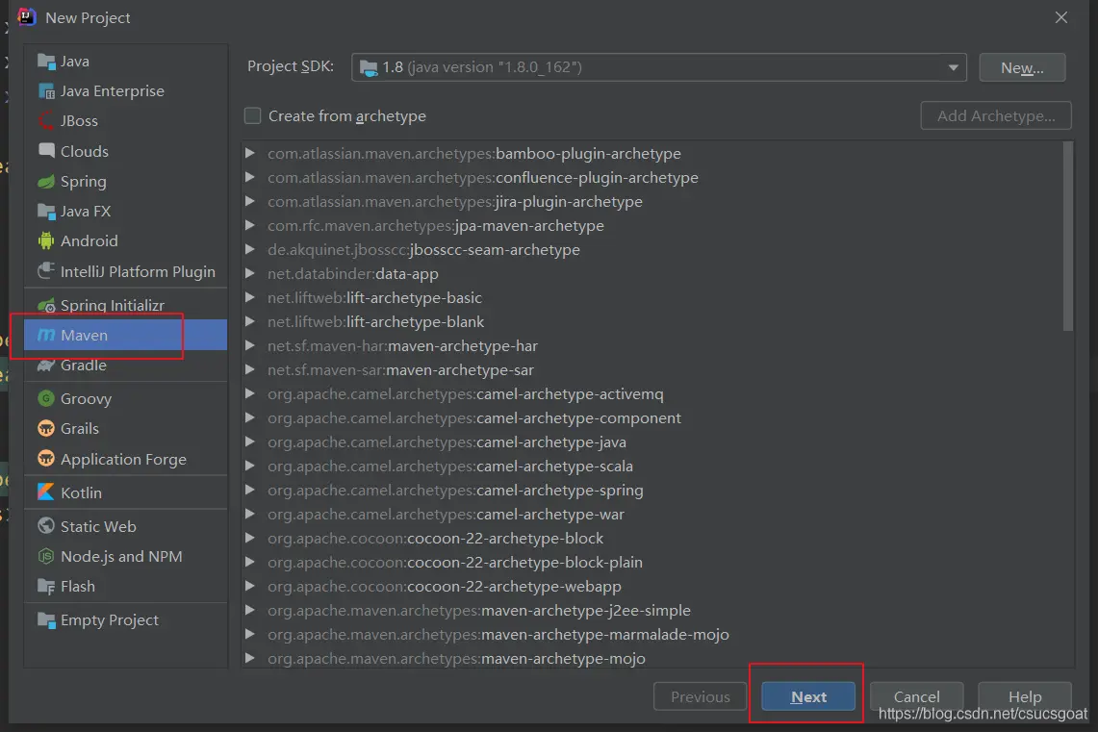Expand jpa-maven-archetype entry

tap(250, 225)
